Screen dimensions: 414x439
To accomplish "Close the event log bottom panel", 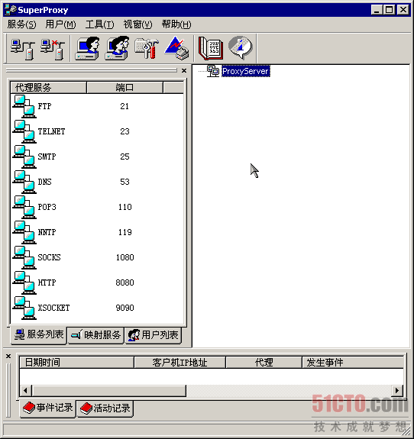I will (x=8, y=356).
